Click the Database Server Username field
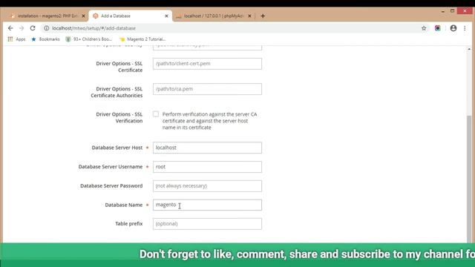The height and width of the screenshot is (267, 475). pyautogui.click(x=207, y=167)
